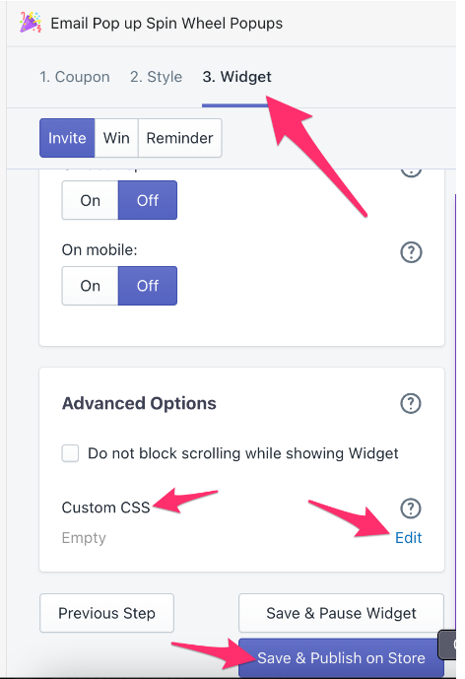
Task: Set On mobile setting to Off
Action: 148,286
